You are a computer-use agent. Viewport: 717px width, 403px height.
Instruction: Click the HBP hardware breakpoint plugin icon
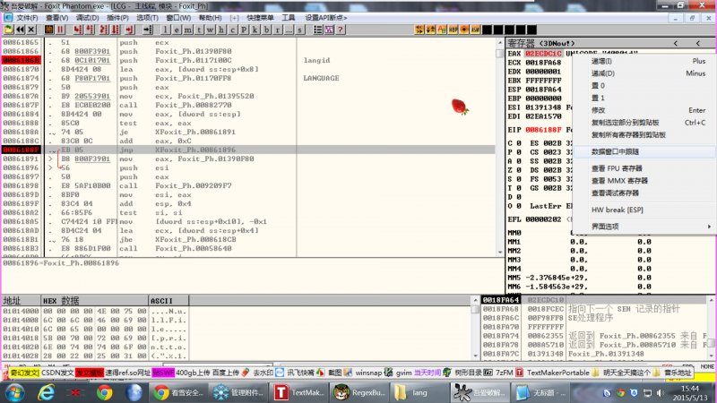point(453,30)
